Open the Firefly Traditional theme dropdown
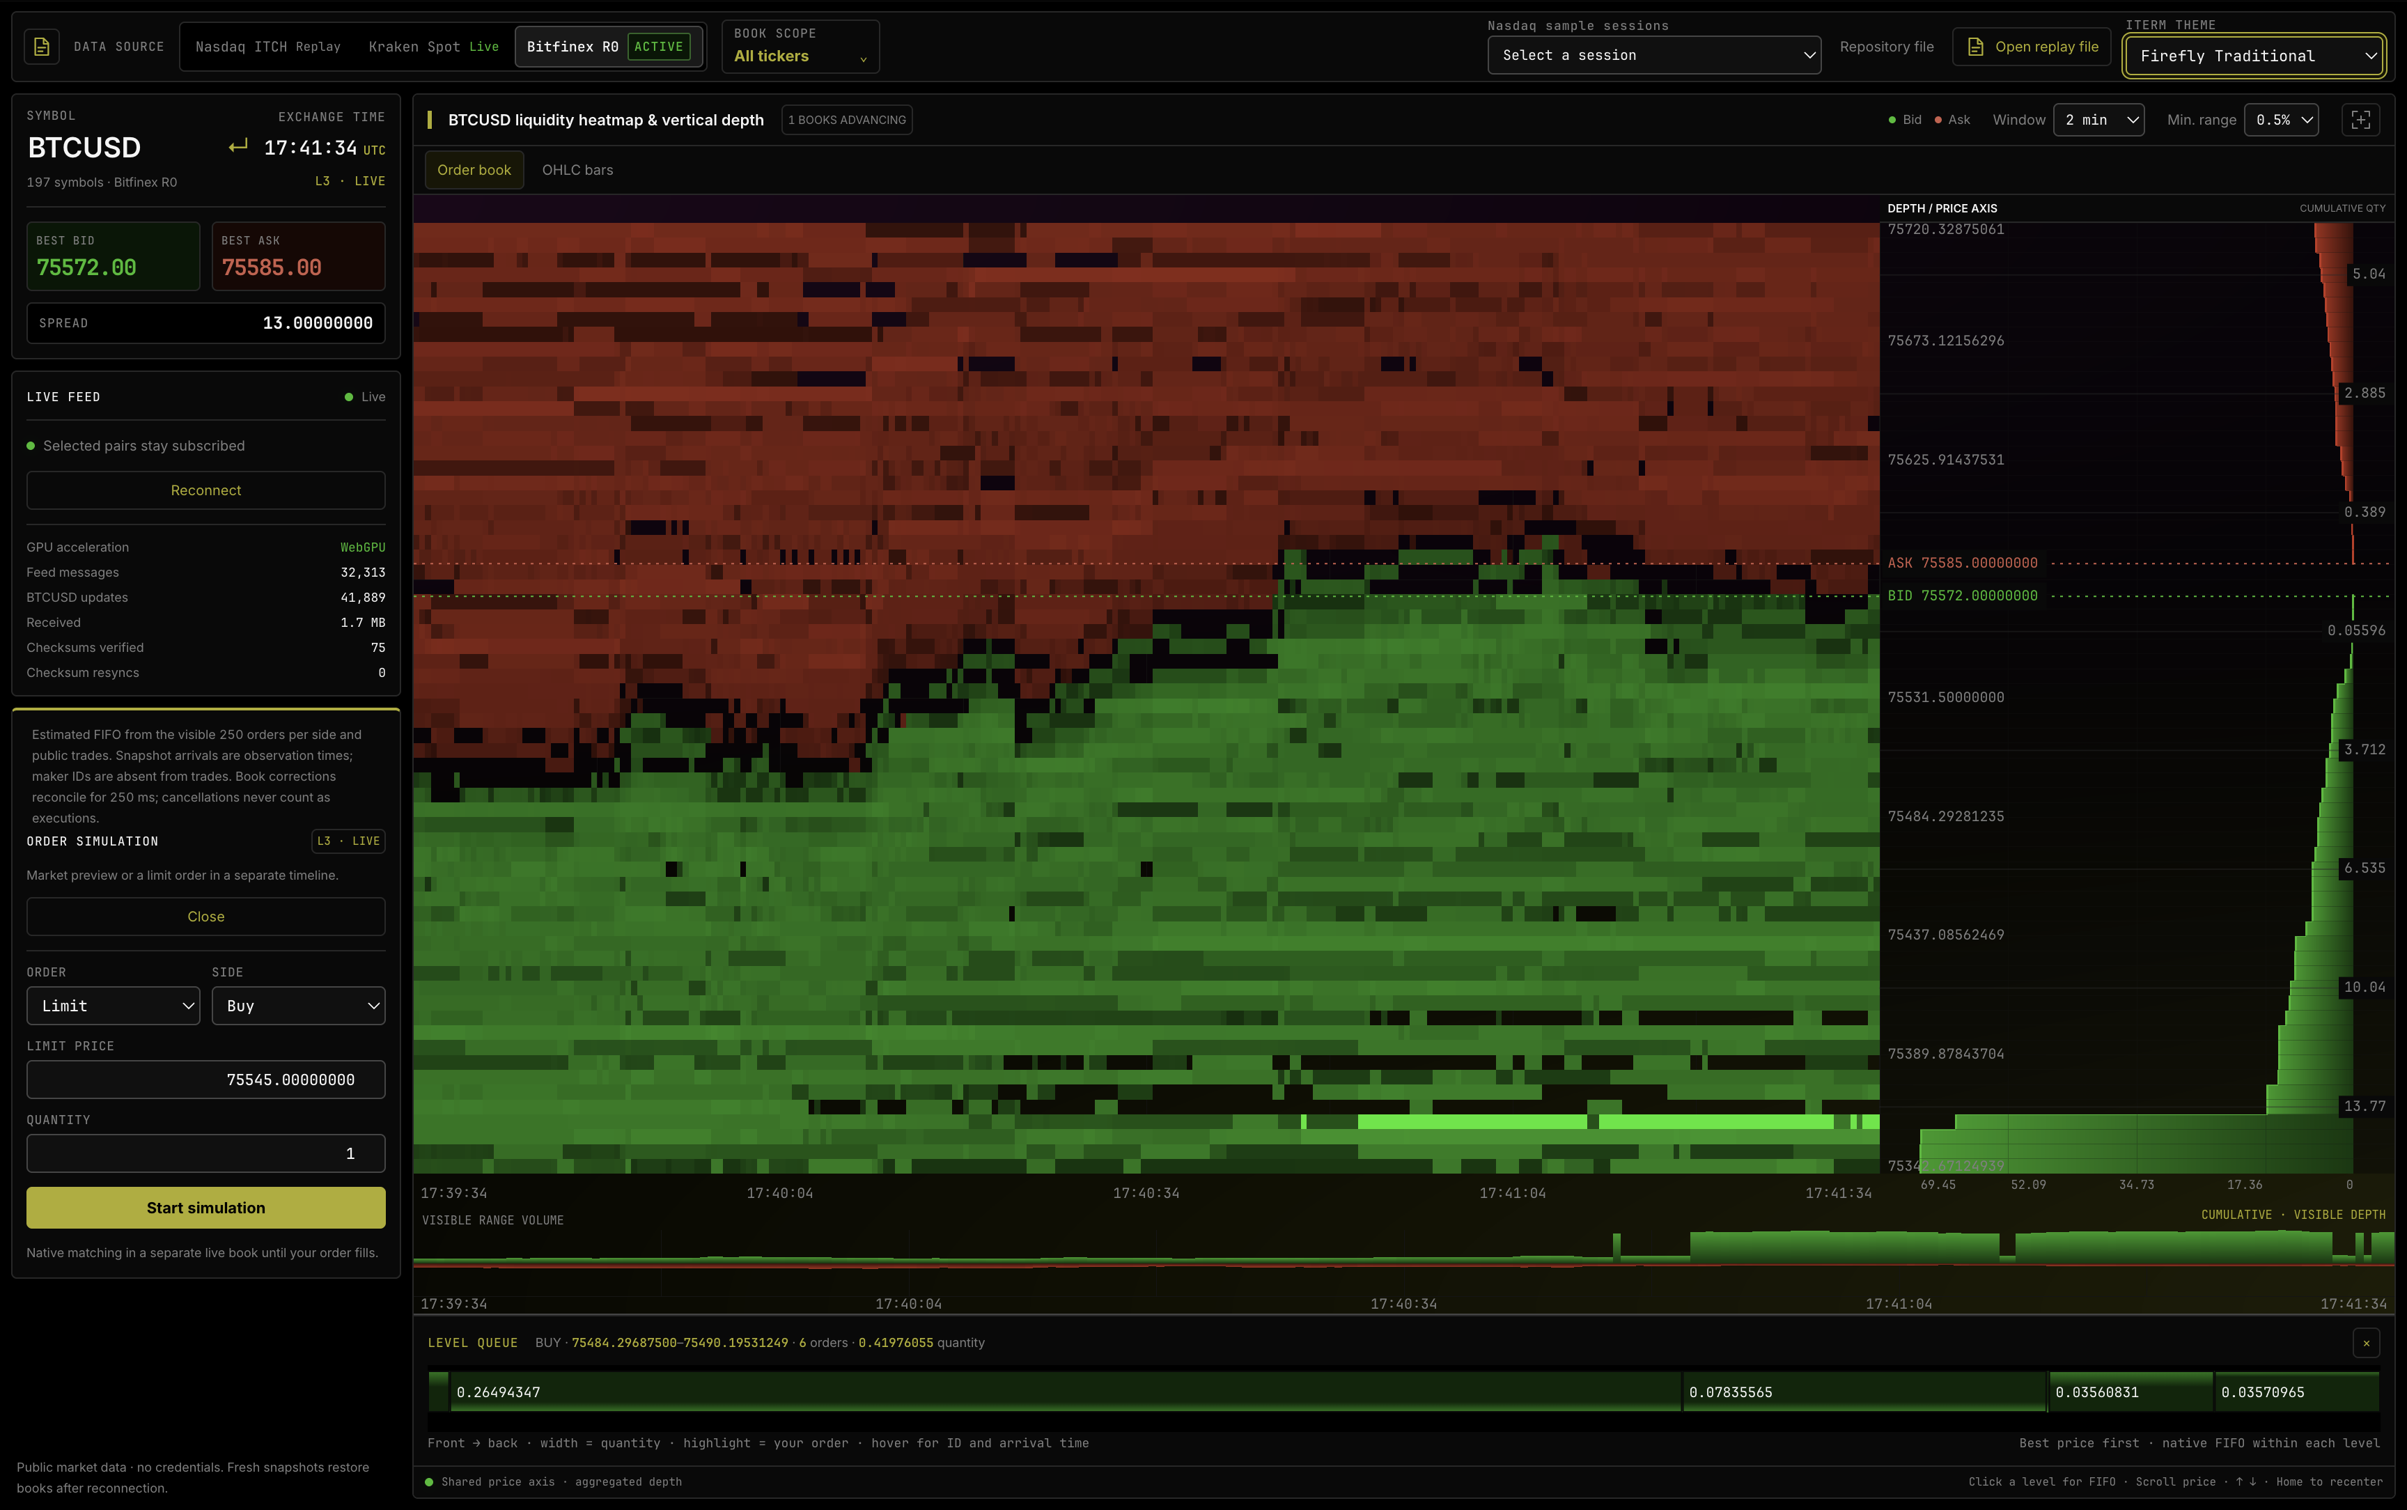The width and height of the screenshot is (2407, 1510). [x=2254, y=56]
